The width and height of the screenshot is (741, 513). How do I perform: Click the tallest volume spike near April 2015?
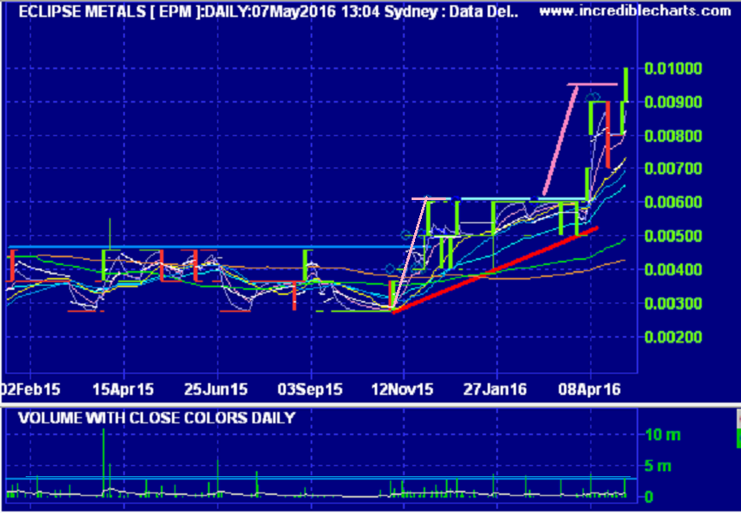click(104, 463)
